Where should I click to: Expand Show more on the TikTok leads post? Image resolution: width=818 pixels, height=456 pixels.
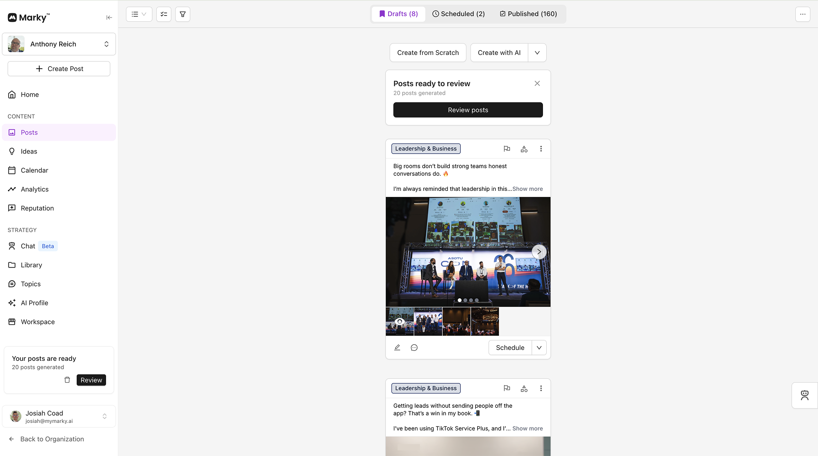click(528, 429)
